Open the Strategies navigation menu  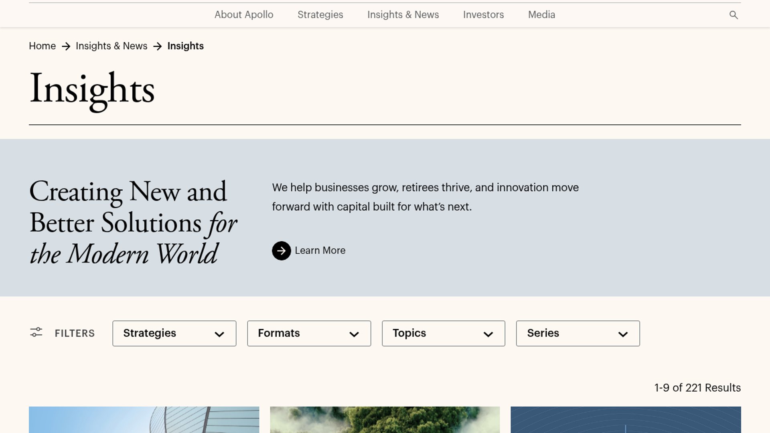[320, 15]
